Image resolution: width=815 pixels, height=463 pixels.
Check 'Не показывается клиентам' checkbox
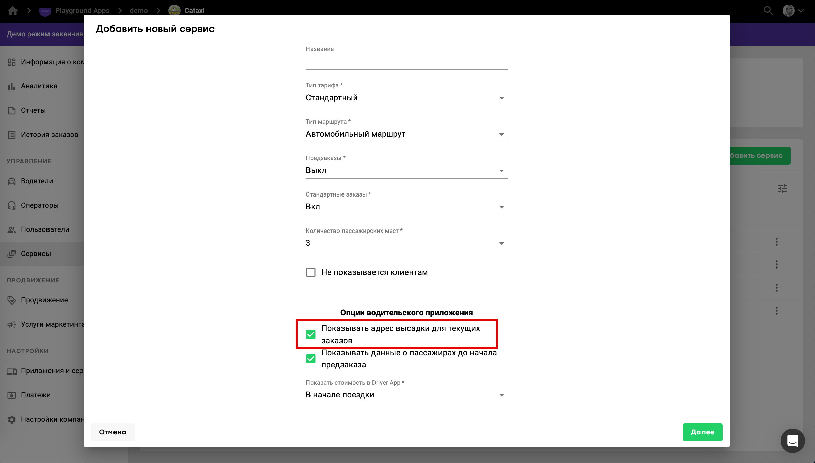tap(311, 272)
